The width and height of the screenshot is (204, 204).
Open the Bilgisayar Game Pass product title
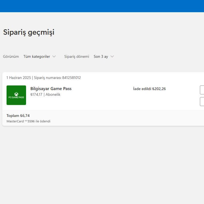51,89
